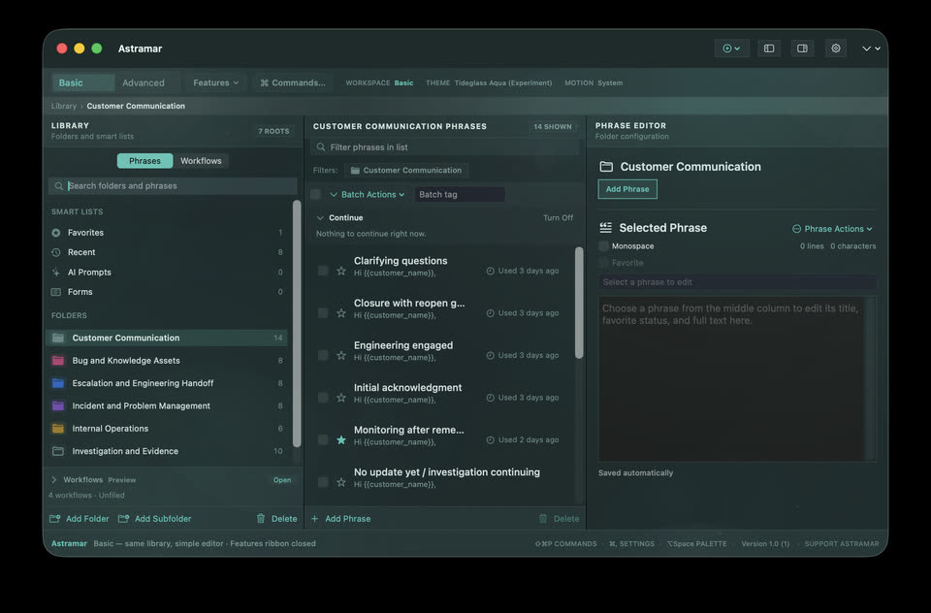Open the Phrase Actions dropdown

click(x=832, y=229)
